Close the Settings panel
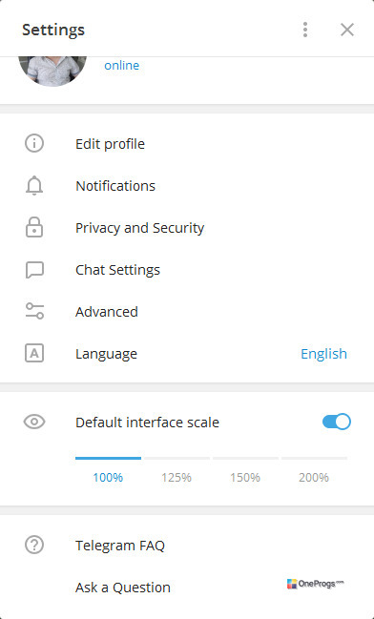The width and height of the screenshot is (374, 619). (x=347, y=30)
